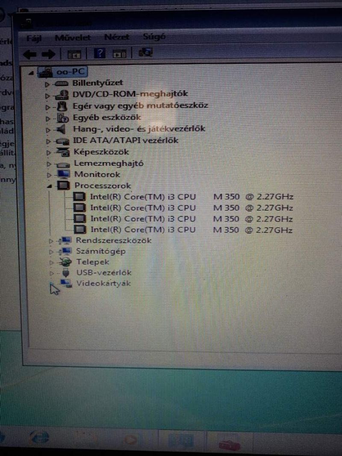Expand the Rendszereszközök category
342x456 pixels.
pos(51,241)
